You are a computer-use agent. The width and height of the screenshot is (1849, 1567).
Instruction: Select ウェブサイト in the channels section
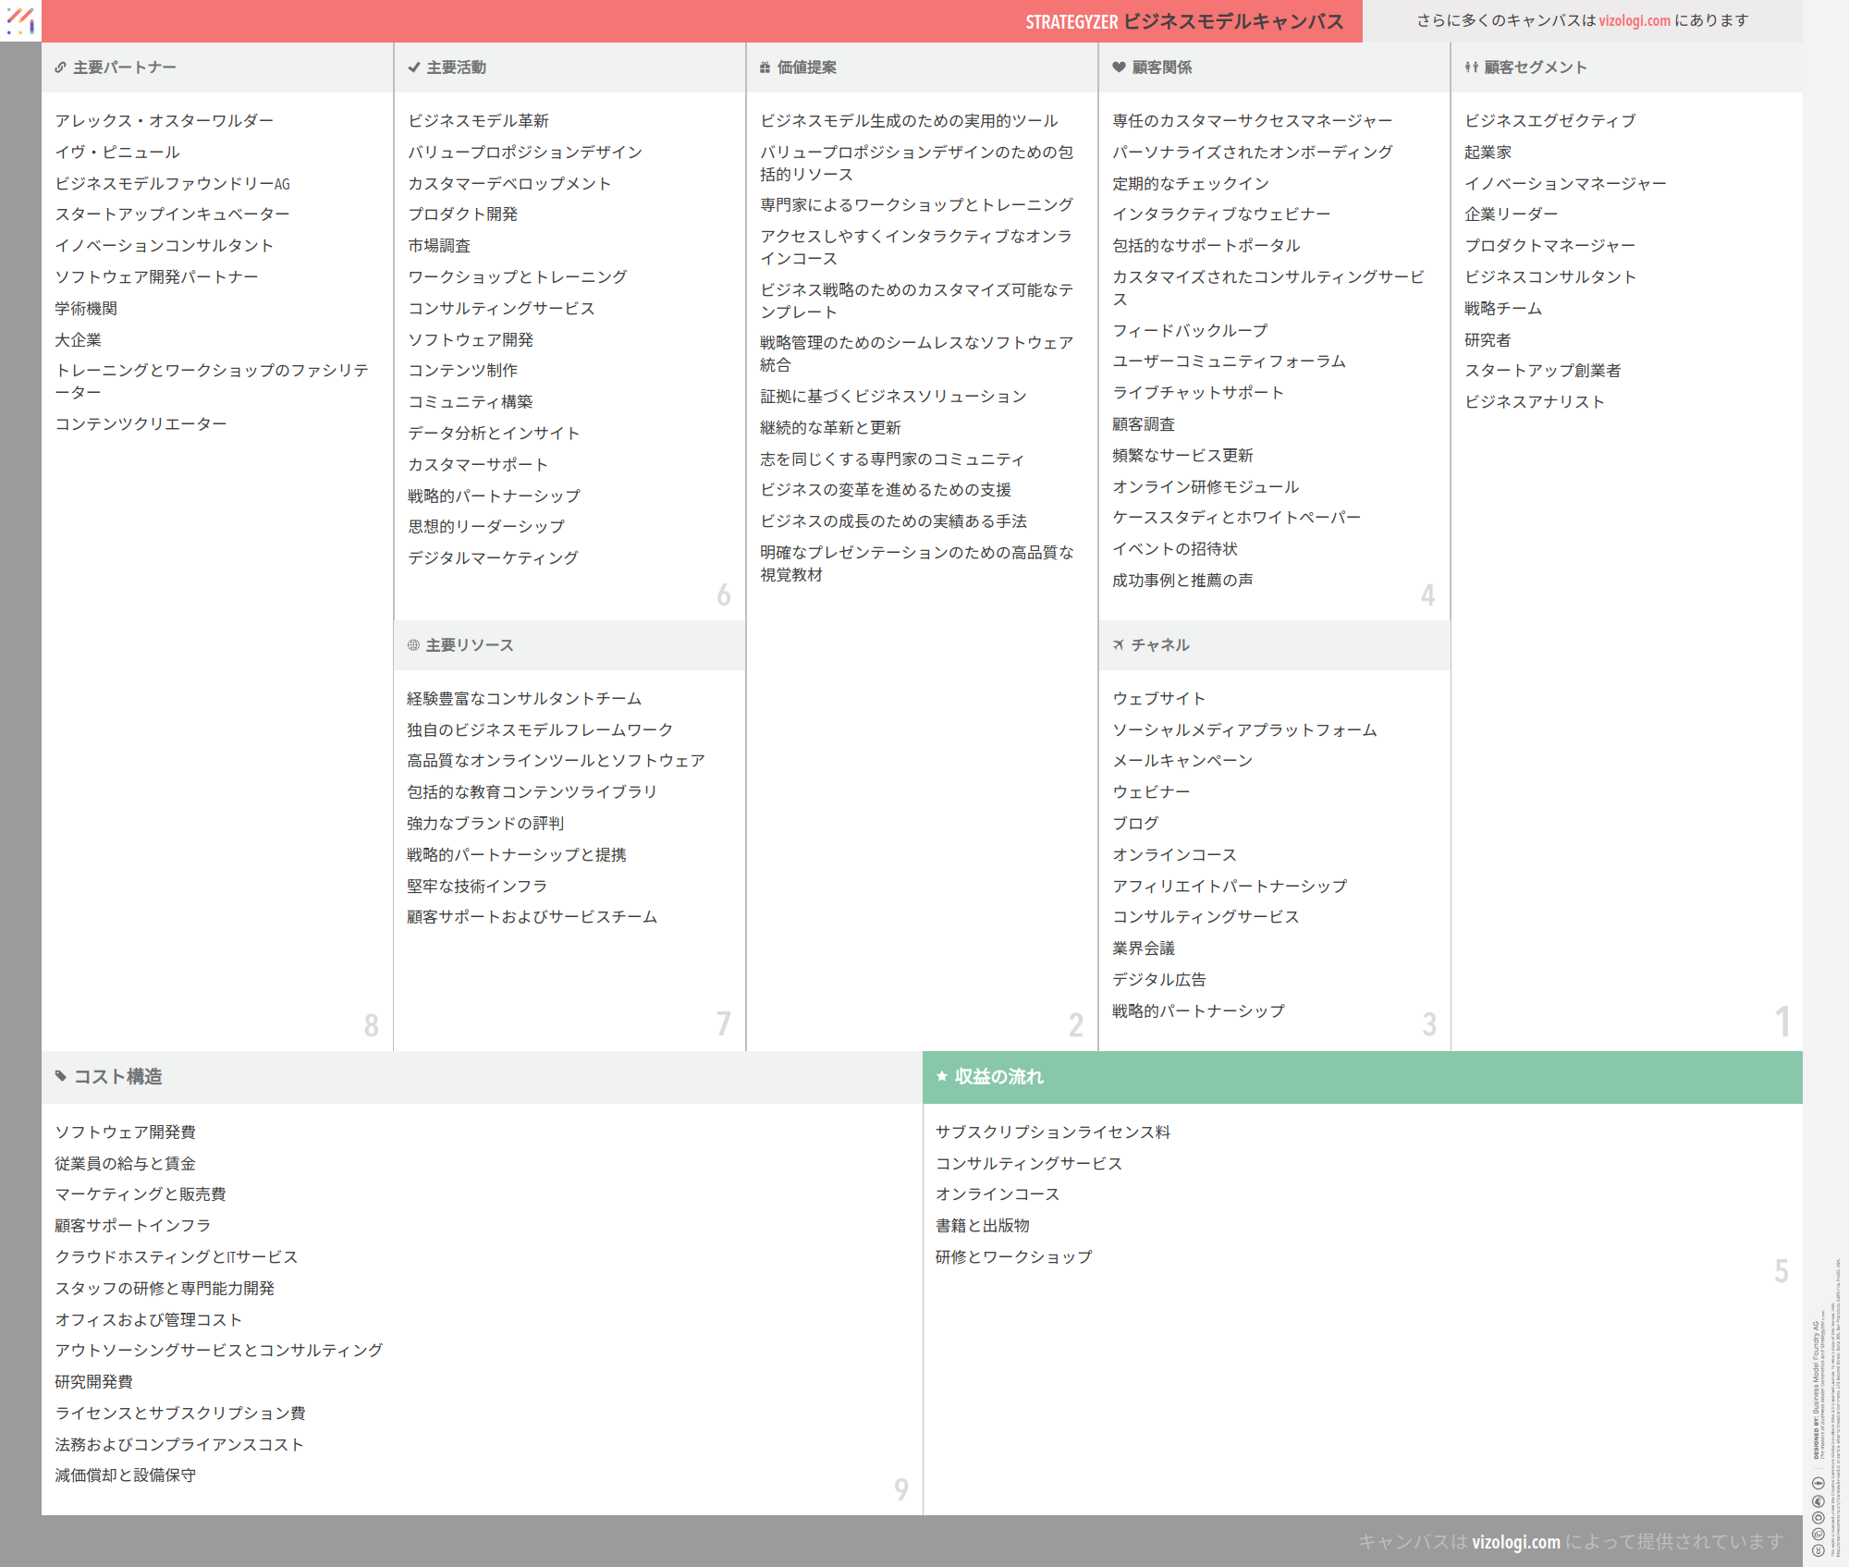1158,699
